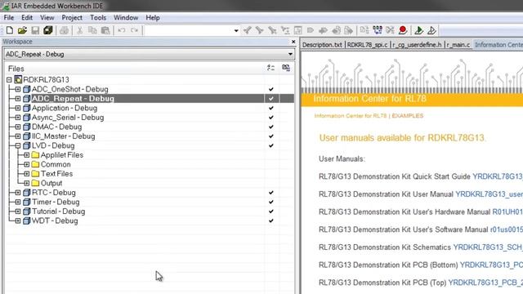Open the User Manual YRDKRL78G13_user link
The width and height of the screenshot is (523, 294).
click(x=489, y=194)
